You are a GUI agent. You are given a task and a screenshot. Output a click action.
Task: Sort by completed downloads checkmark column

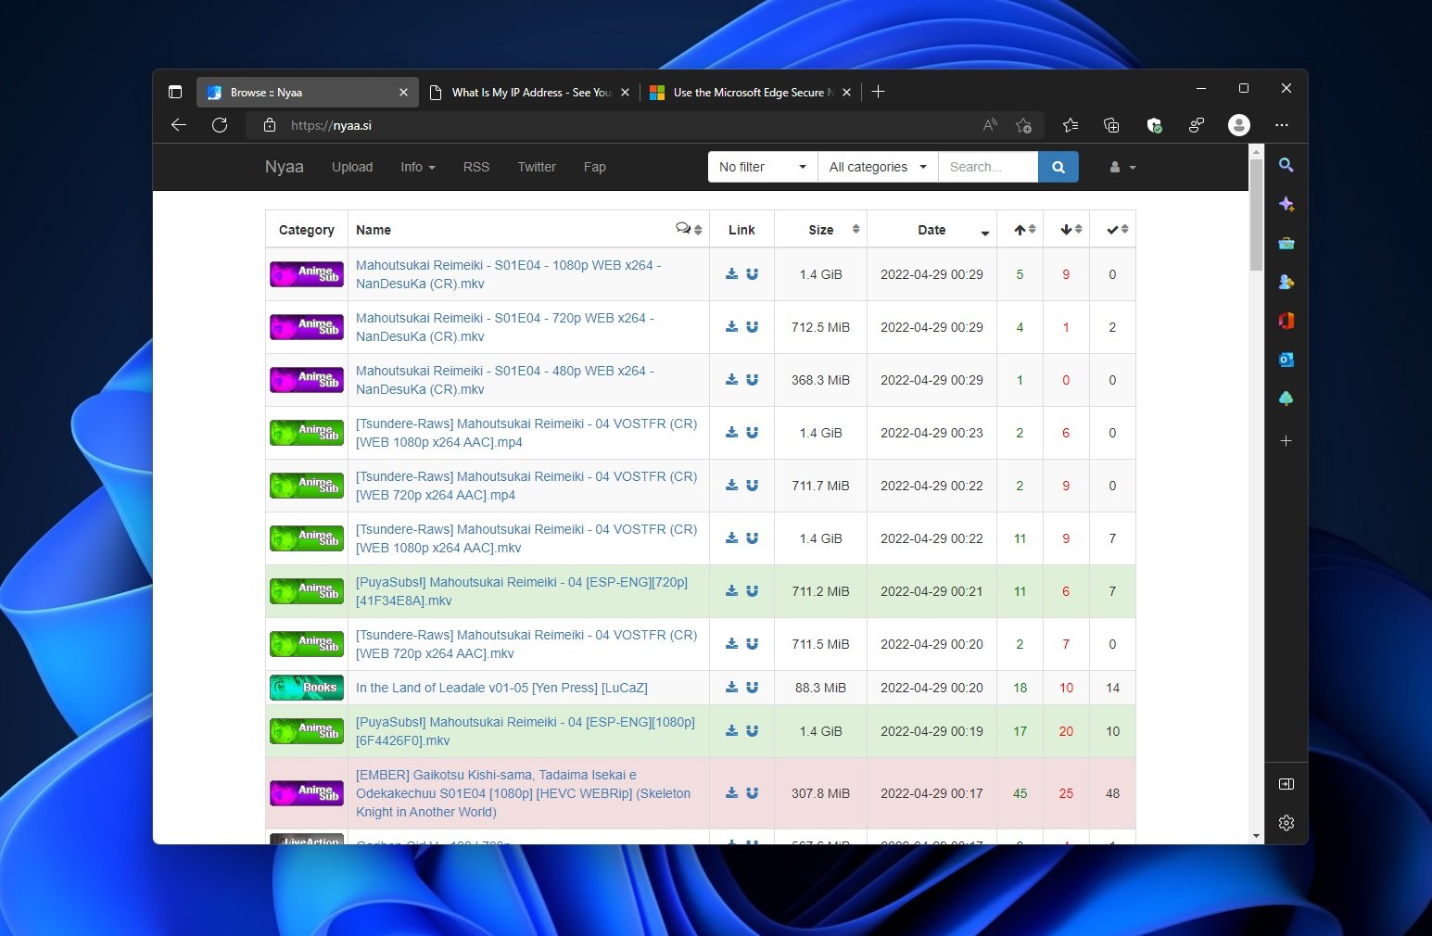tap(1112, 230)
